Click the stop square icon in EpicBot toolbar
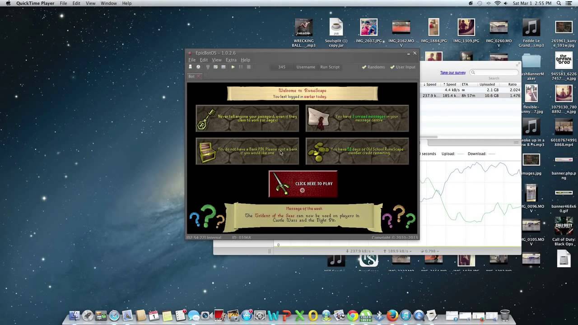Image resolution: width=578 pixels, height=325 pixels. click(249, 67)
